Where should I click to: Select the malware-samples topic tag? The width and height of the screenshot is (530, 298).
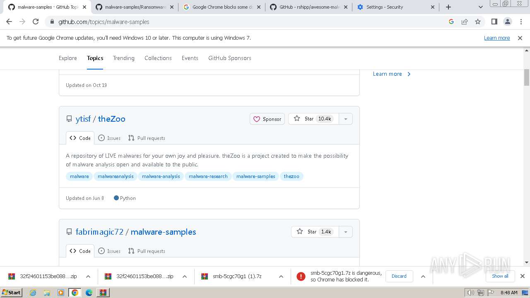256,176
